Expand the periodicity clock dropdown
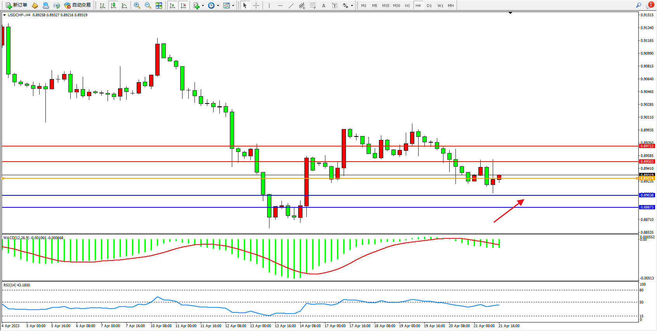The height and width of the screenshot is (331, 657). click(x=218, y=5)
